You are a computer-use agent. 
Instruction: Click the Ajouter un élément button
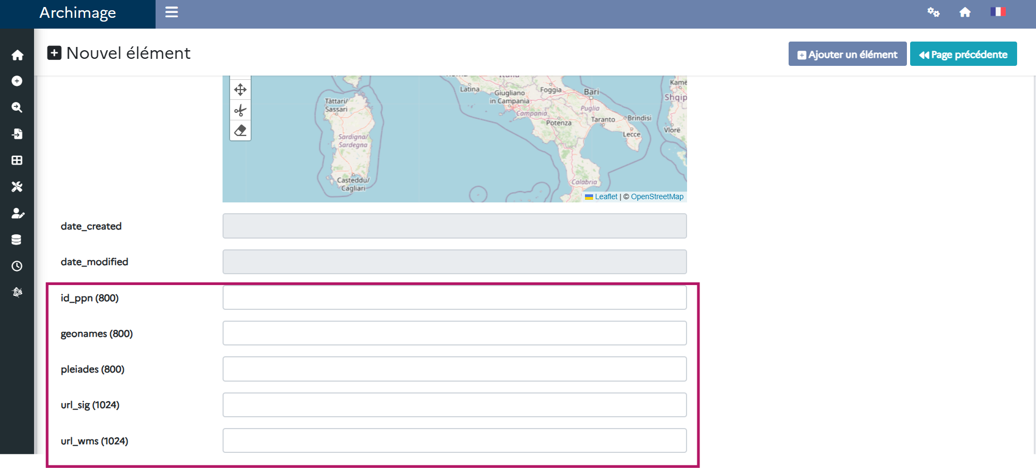(x=847, y=54)
